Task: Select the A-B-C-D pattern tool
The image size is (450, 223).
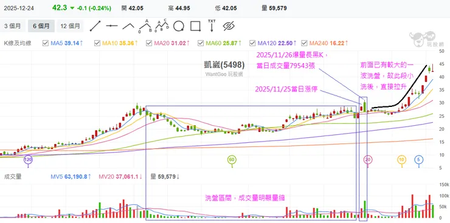Action: pyautogui.click(x=162, y=26)
